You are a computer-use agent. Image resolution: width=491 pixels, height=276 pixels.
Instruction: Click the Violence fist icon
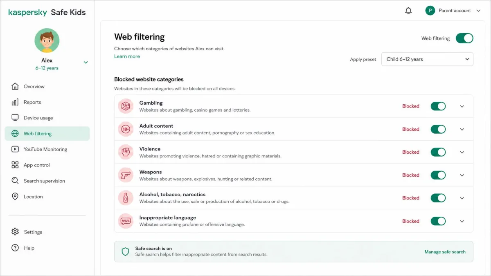coord(126,152)
